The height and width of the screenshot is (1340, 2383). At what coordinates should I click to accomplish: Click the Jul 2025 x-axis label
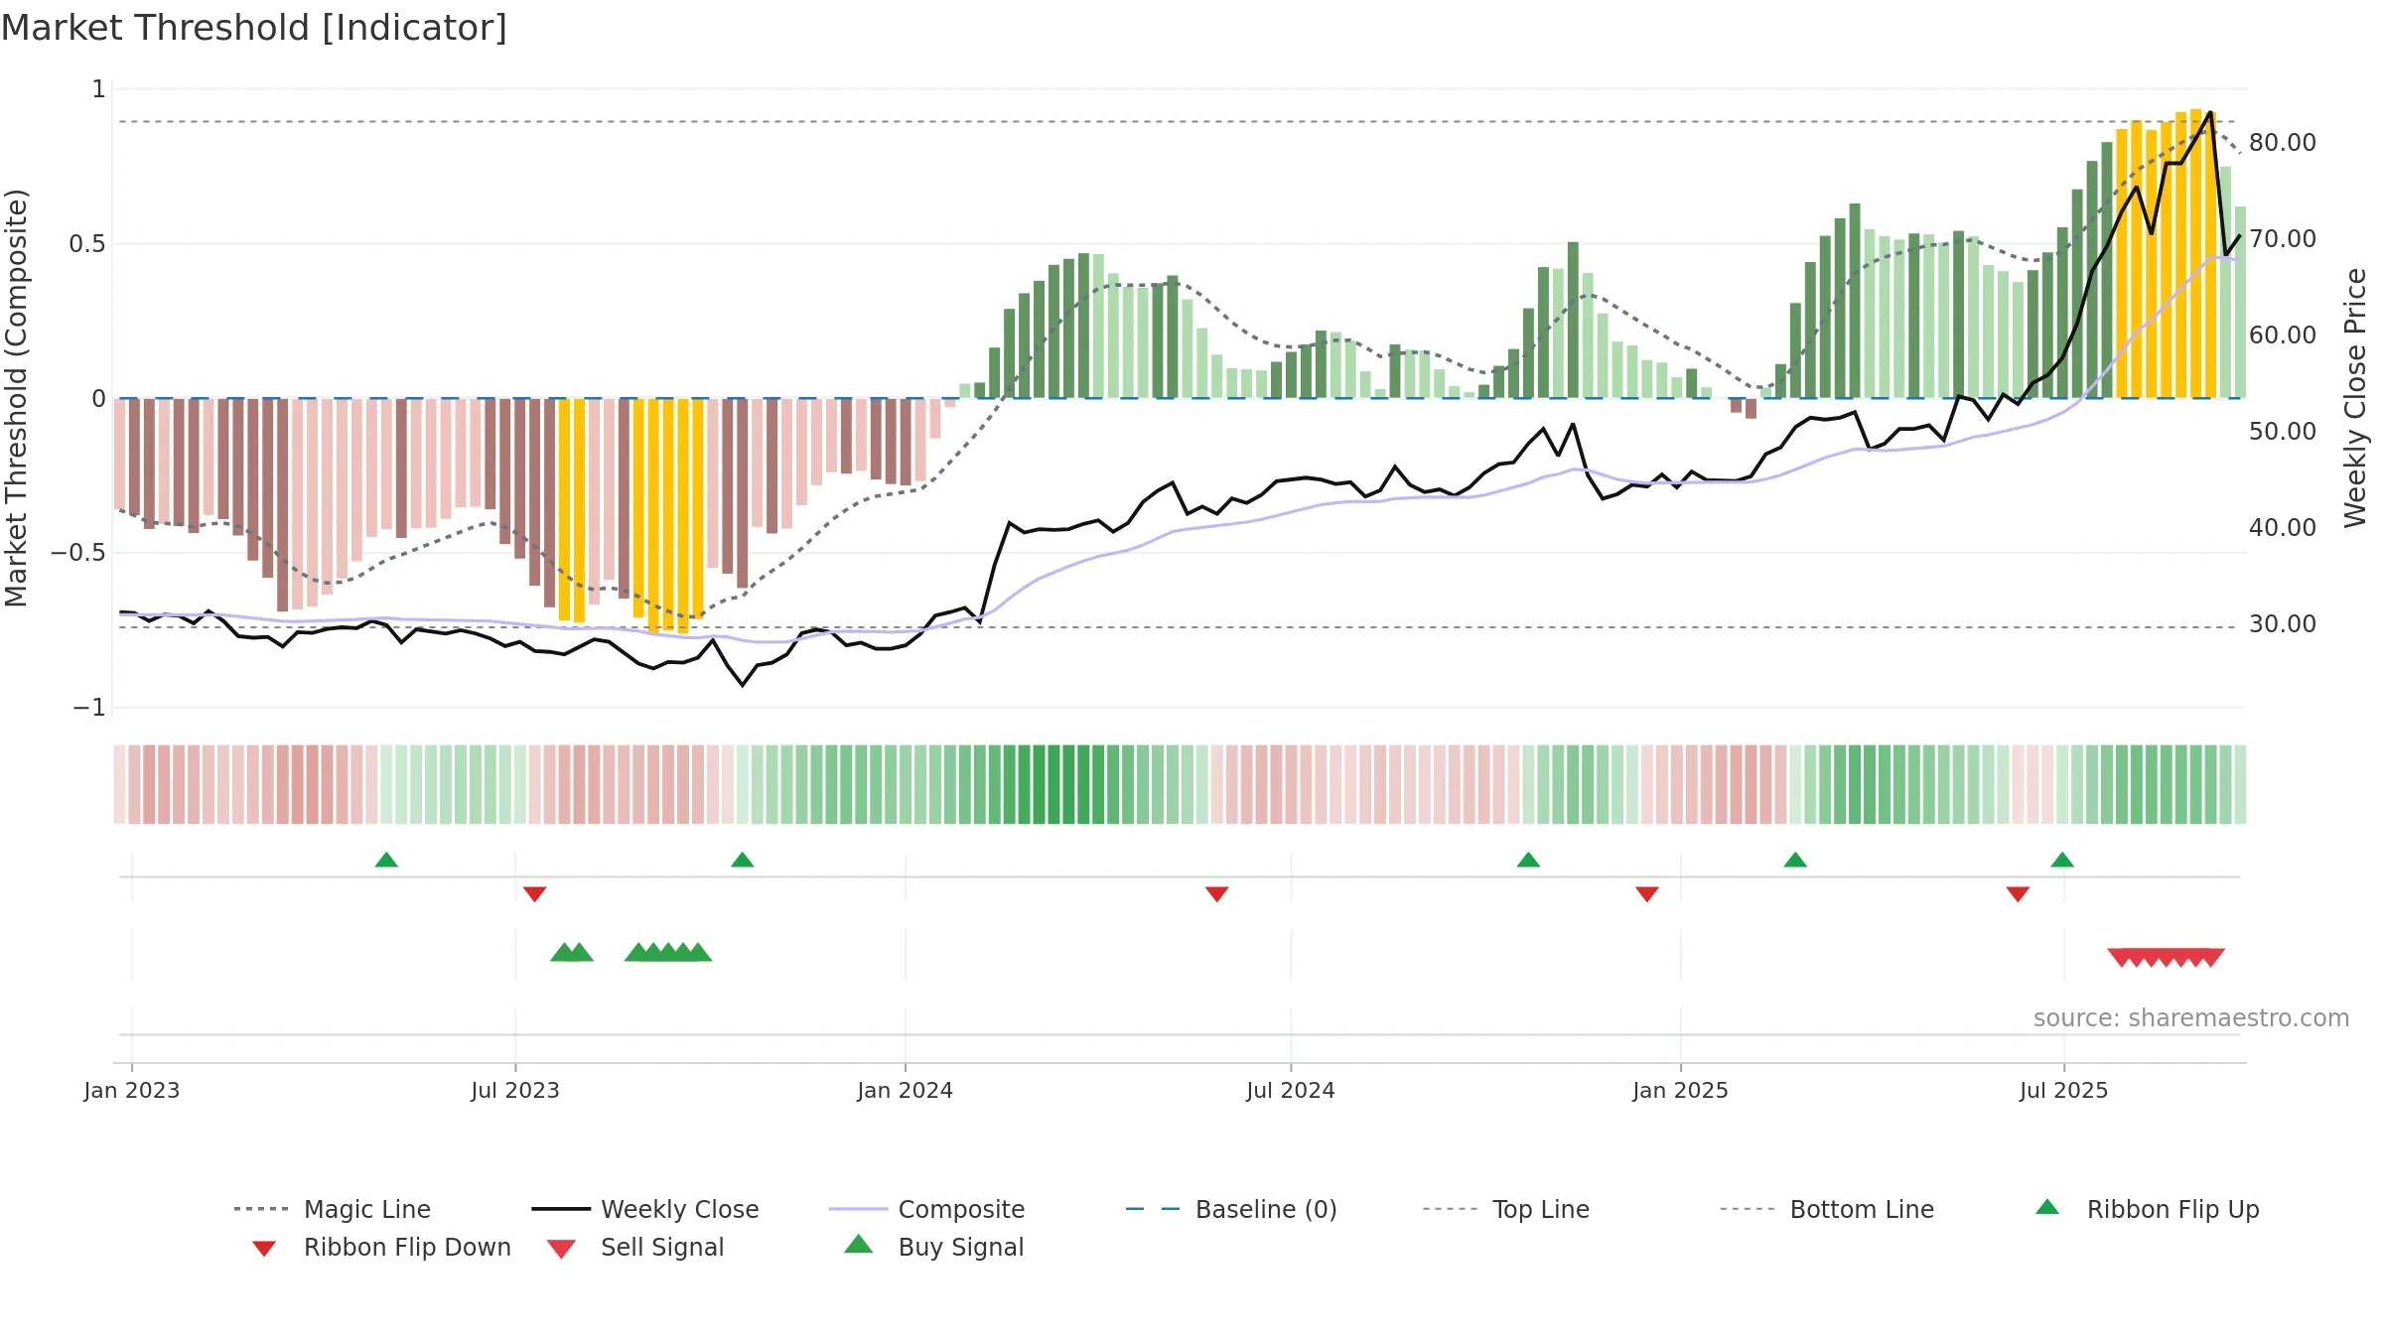pyautogui.click(x=2064, y=1091)
